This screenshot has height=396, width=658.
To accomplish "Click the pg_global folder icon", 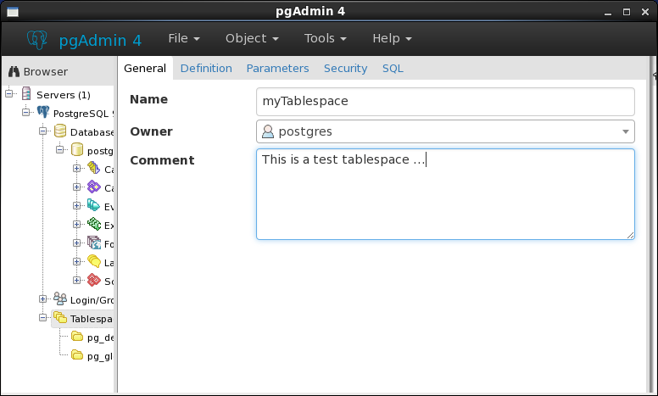I will pos(77,355).
